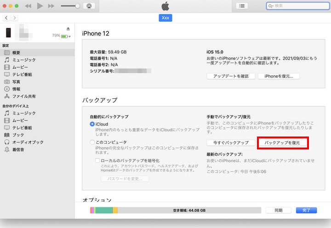Viewport: 331px width, 228px height.
Task: Select the iCloud backup radio button
Action: (92, 124)
